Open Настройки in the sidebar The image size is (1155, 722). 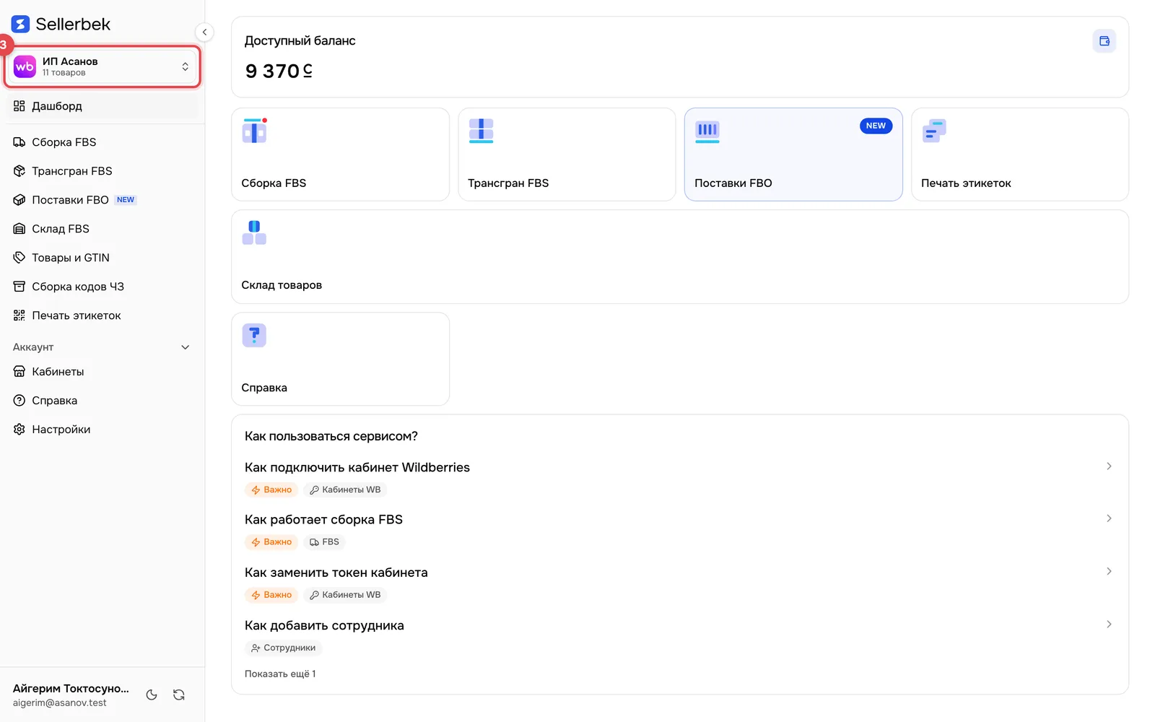[x=61, y=430]
